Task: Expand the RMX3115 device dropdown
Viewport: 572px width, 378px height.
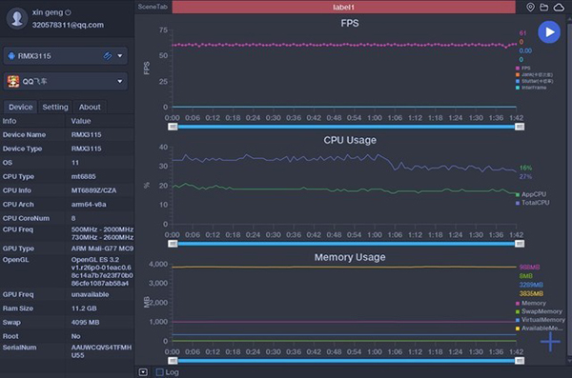Action: (120, 56)
